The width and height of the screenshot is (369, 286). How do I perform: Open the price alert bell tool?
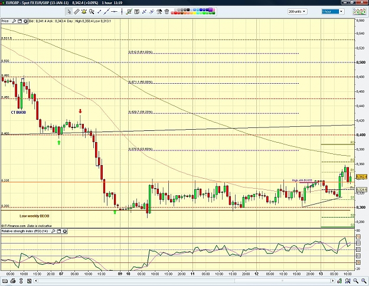tap(84, 12)
